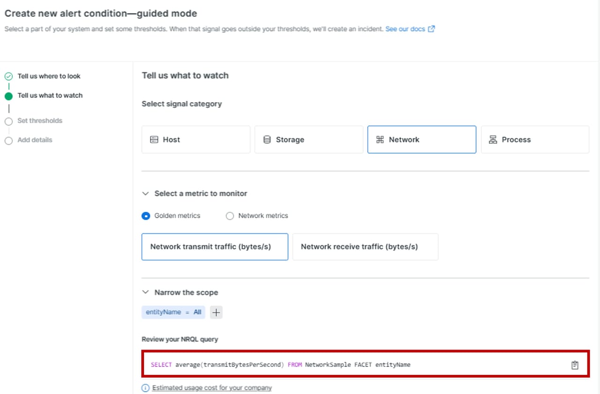Click the Process category icon
The height and width of the screenshot is (394, 600).
pyautogui.click(x=493, y=140)
